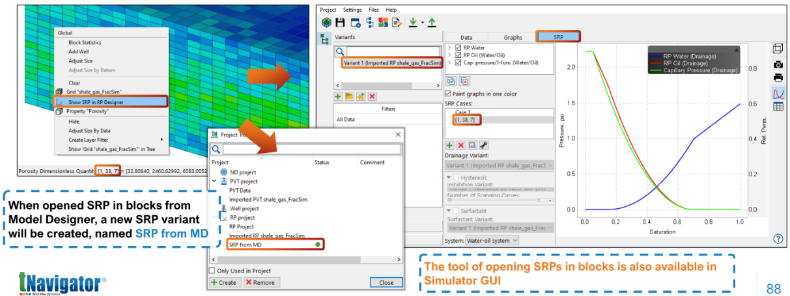The width and height of the screenshot is (790, 296).
Task: Click the SRP case import icon
Action: (472, 144)
